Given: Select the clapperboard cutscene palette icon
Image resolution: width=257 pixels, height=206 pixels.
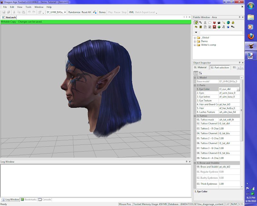Looking at the screenshot, I should click(219, 23).
